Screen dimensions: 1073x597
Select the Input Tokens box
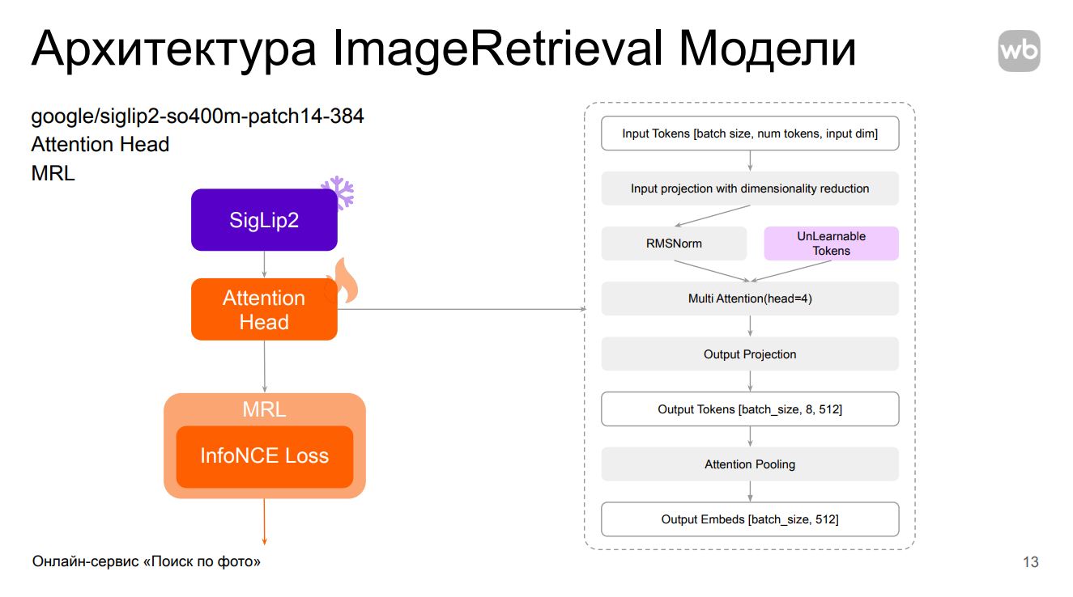click(x=750, y=133)
